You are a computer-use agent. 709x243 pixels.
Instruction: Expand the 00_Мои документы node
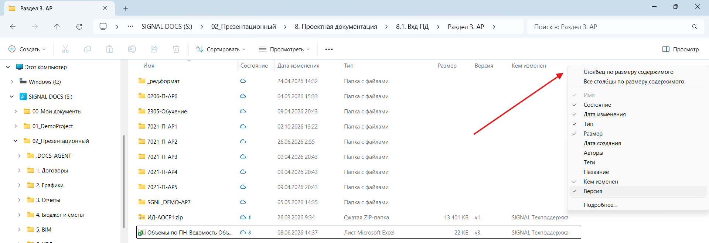(16, 111)
